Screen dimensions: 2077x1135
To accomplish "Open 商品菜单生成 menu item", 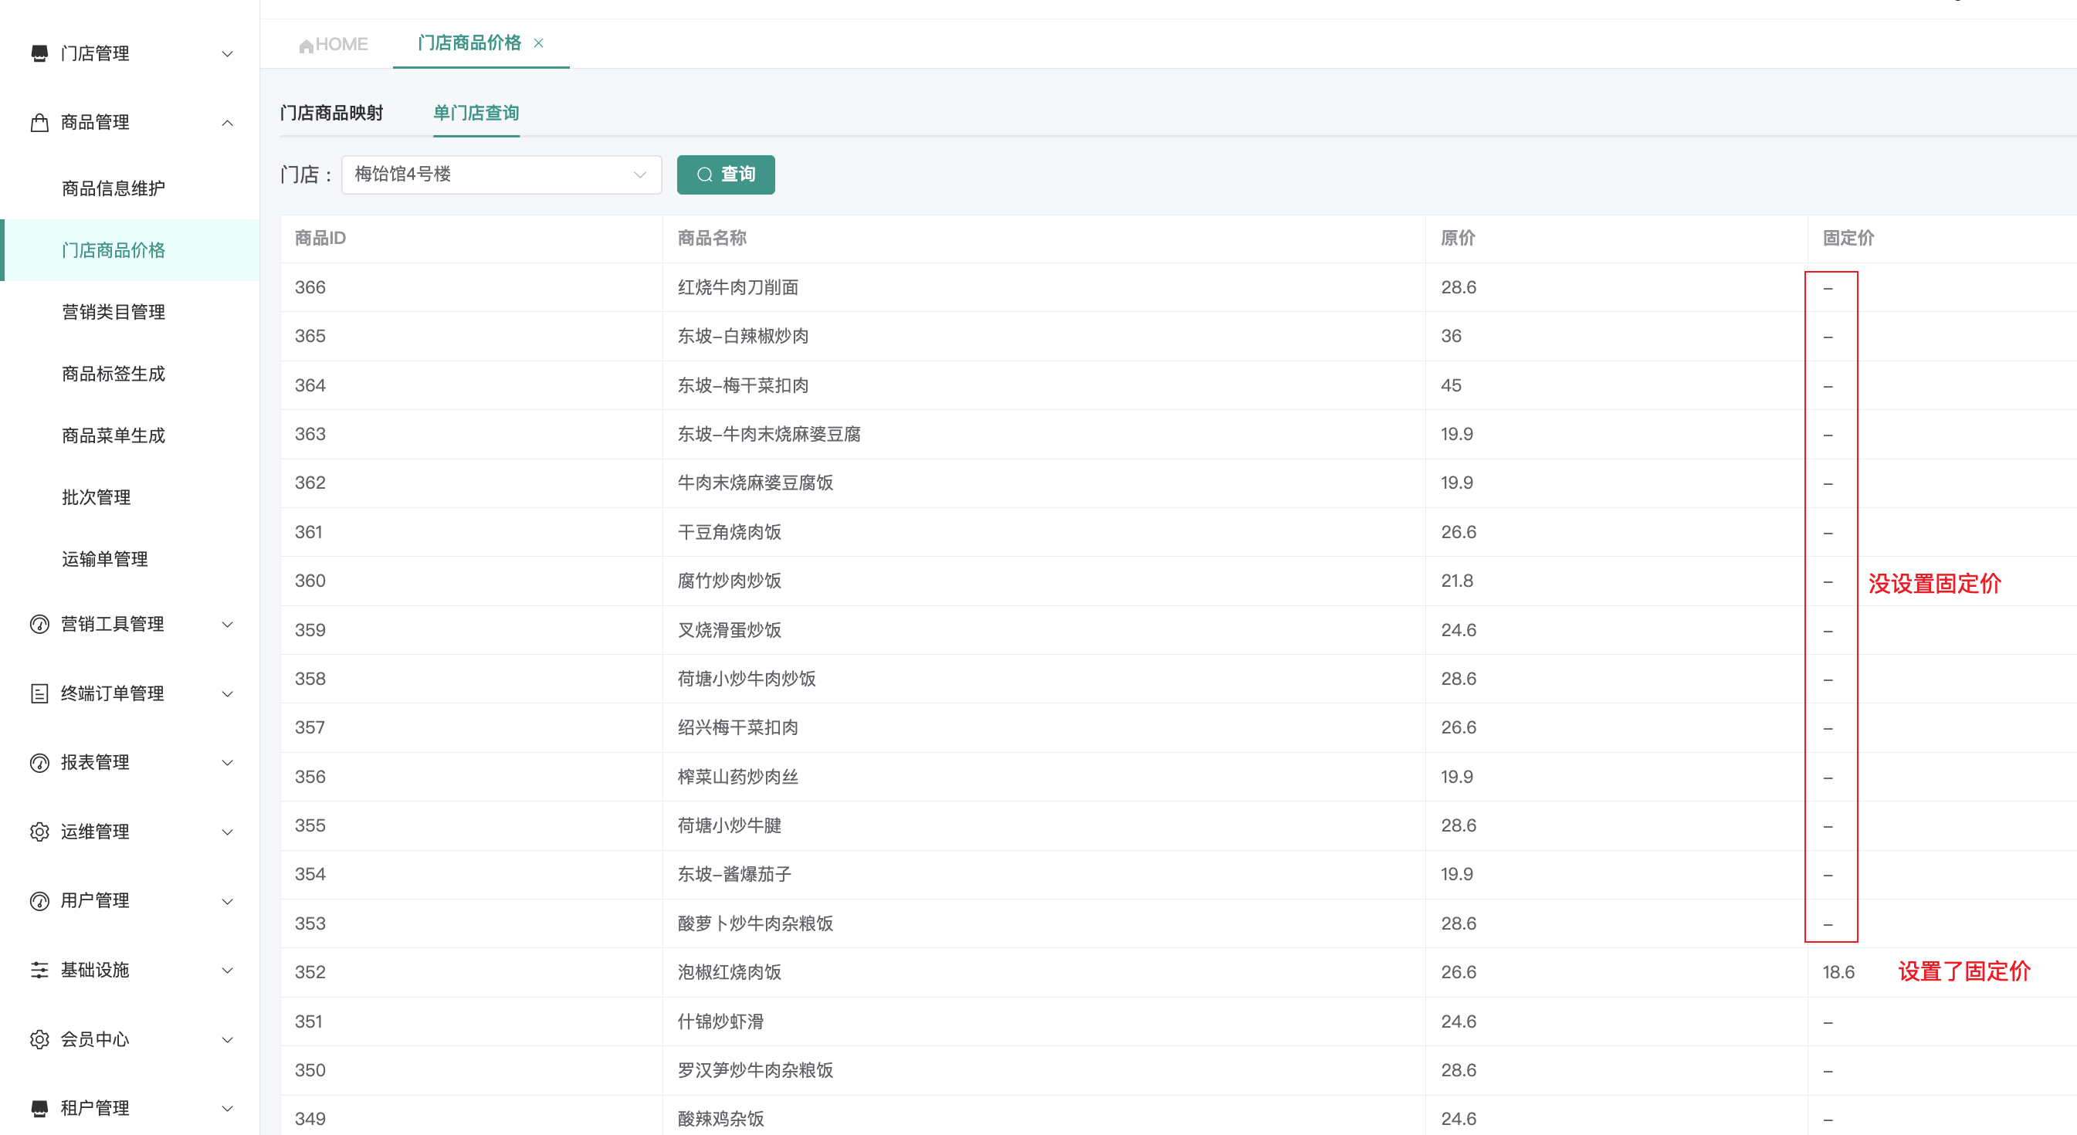I will (113, 435).
